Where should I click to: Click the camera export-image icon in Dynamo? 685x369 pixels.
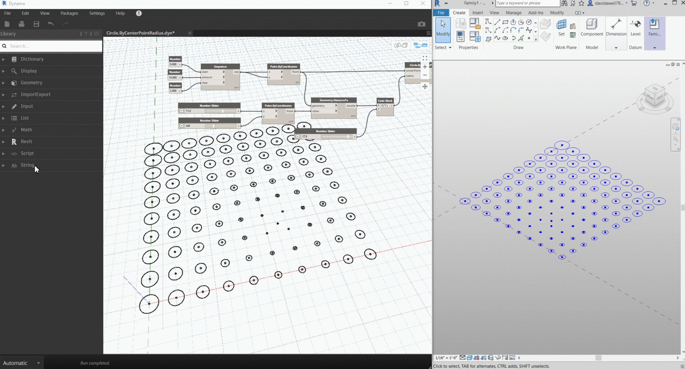421,24
